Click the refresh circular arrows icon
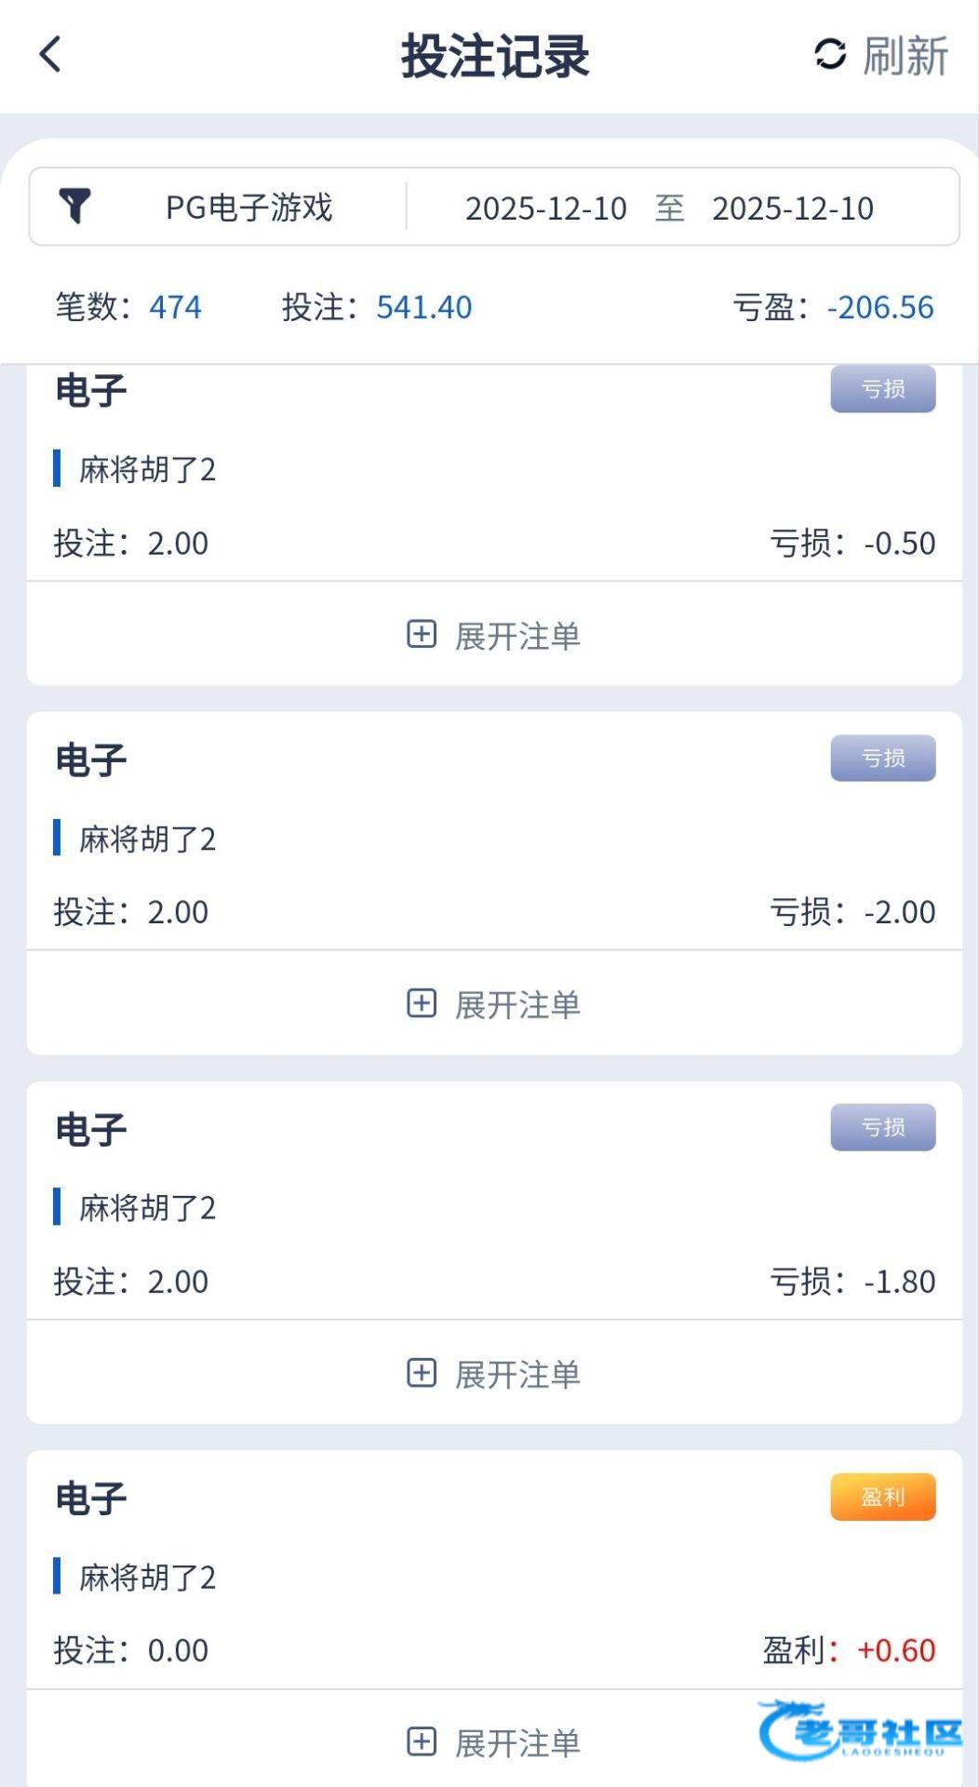 (x=830, y=54)
